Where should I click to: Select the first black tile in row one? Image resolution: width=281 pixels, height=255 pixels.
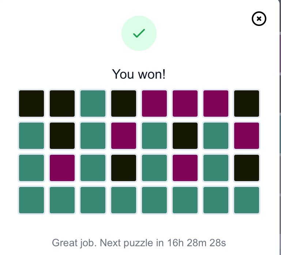pos(31,104)
